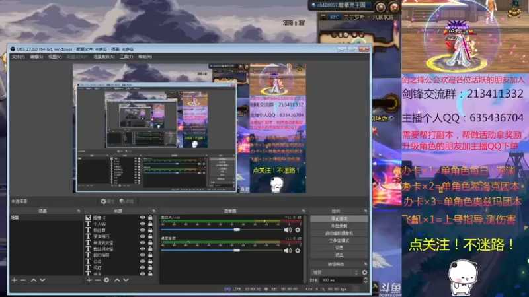Screen dimensions: 529x297
Task: Move the scene up in the Scenes panel
Action: tap(34, 280)
